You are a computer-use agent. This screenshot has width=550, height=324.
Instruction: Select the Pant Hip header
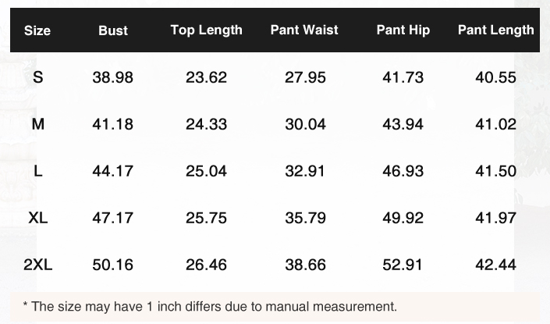pos(403,30)
